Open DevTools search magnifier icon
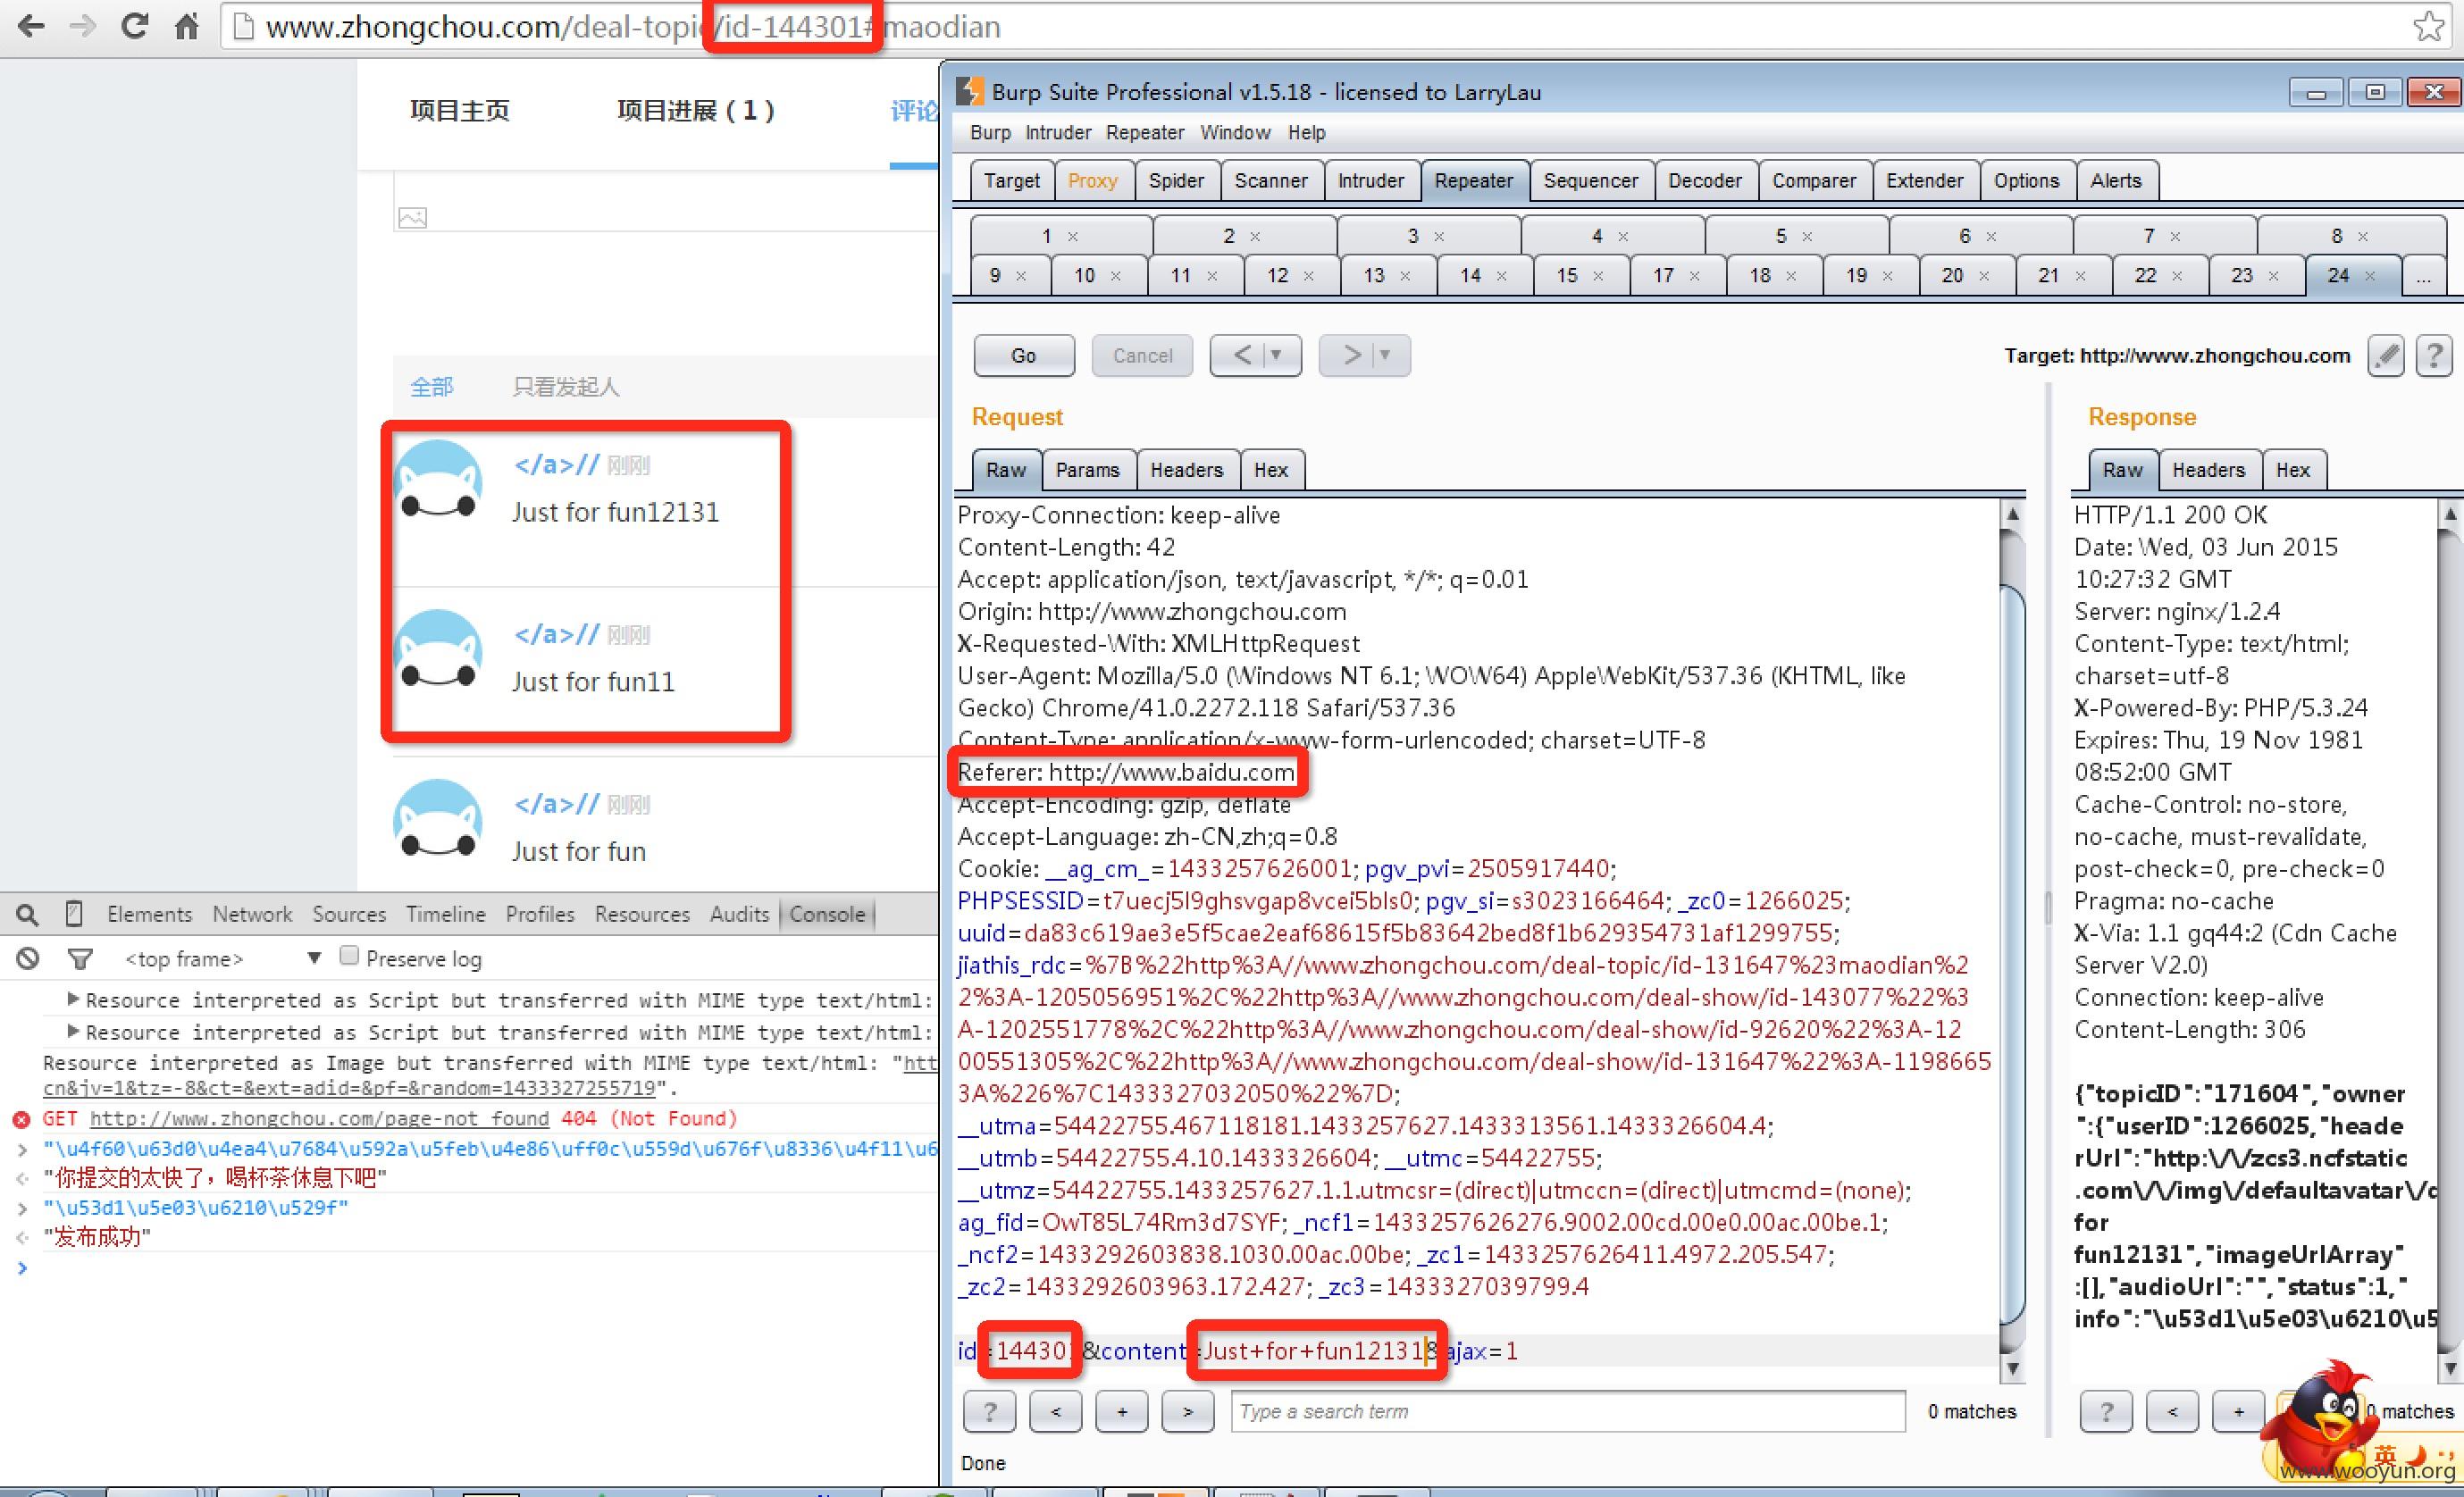Viewport: 2464px width, 1497px height. (28, 914)
